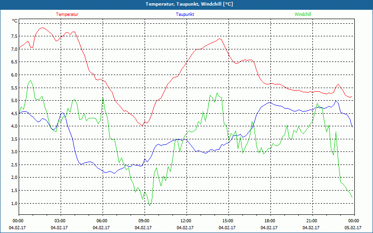
Task: Click the '4,5' y-axis value
Action: point(14,113)
